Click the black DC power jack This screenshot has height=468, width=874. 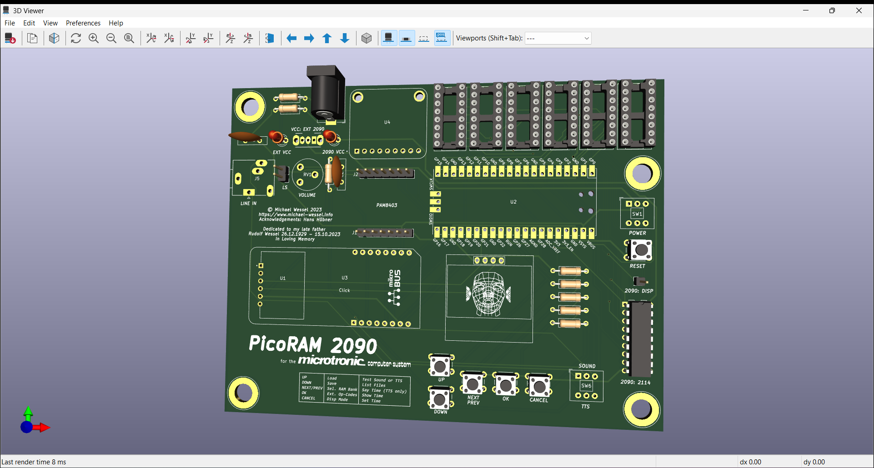pos(326,93)
